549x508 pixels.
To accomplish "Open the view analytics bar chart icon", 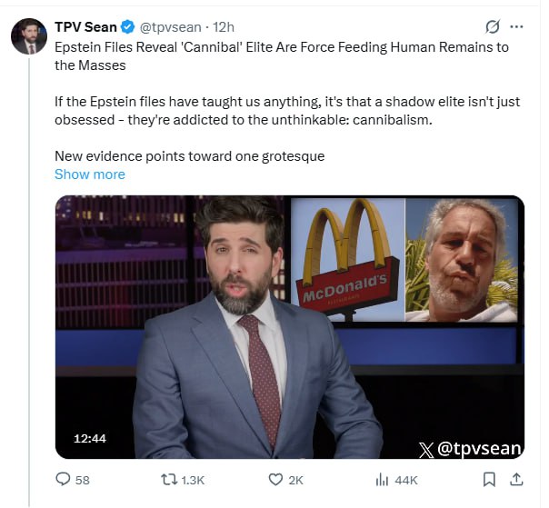I will click(382, 479).
